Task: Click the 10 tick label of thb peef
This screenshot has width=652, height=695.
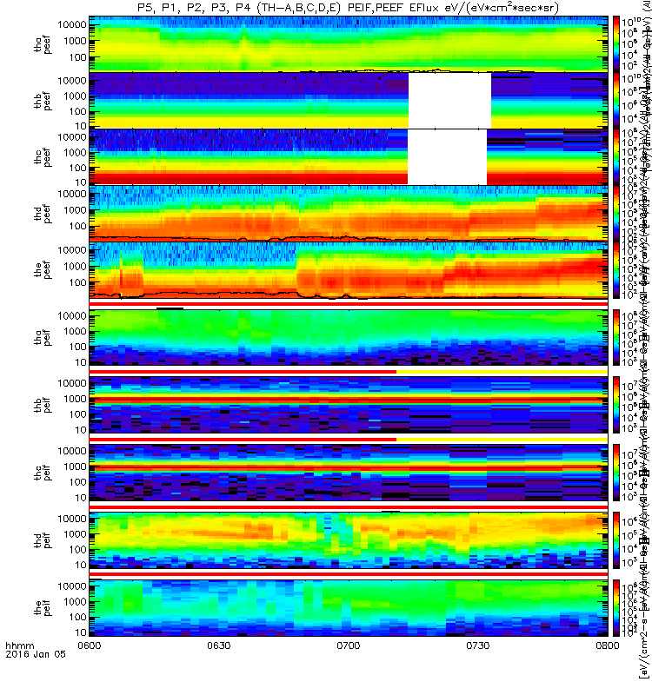Action: coord(80,126)
